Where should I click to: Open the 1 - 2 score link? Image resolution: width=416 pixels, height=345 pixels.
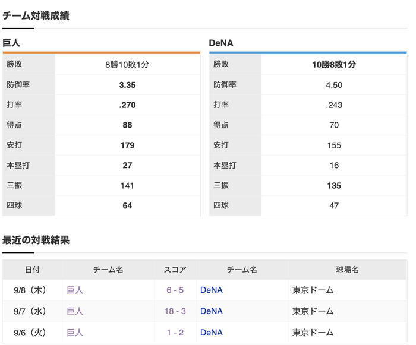pos(175,333)
